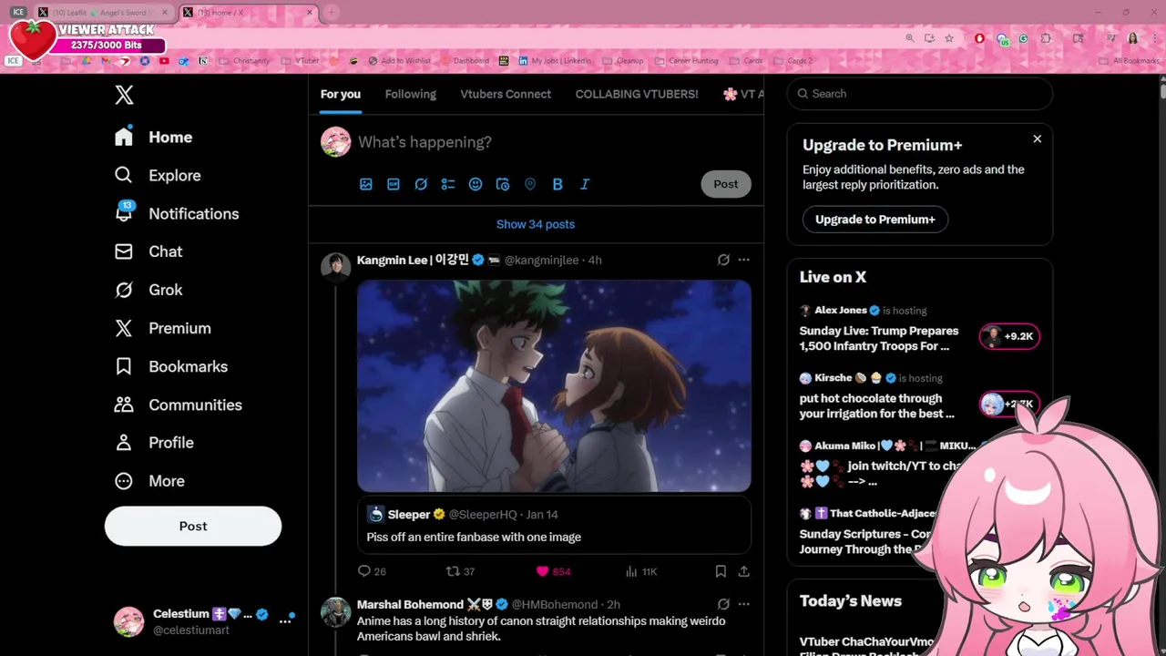1166x656 pixels.
Task: Tag location in the composer
Action: click(530, 184)
